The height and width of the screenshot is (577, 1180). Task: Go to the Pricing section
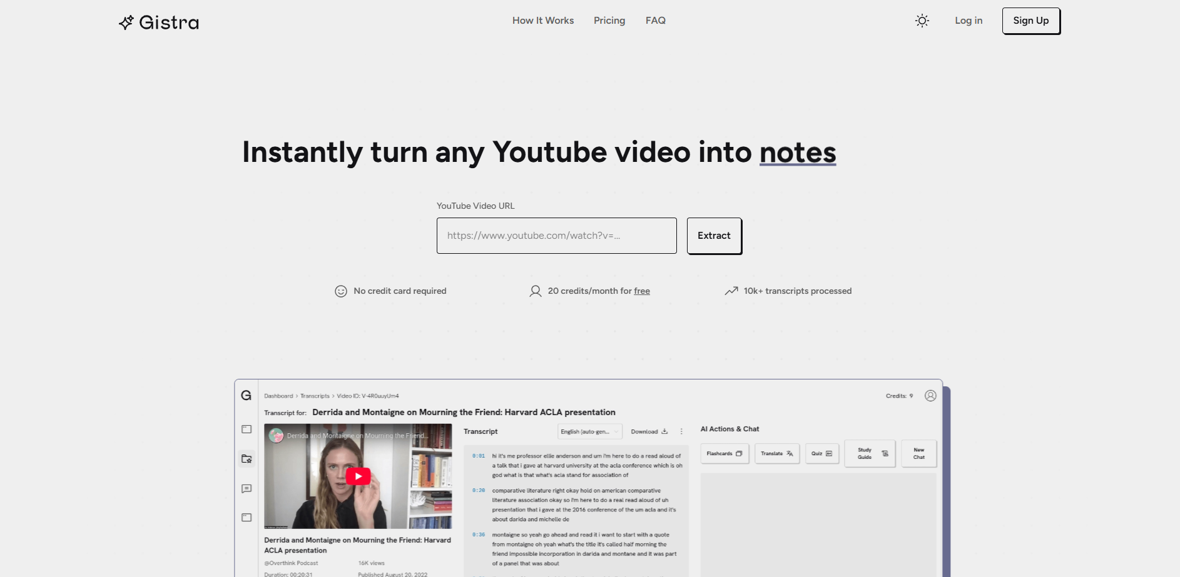pyautogui.click(x=609, y=21)
